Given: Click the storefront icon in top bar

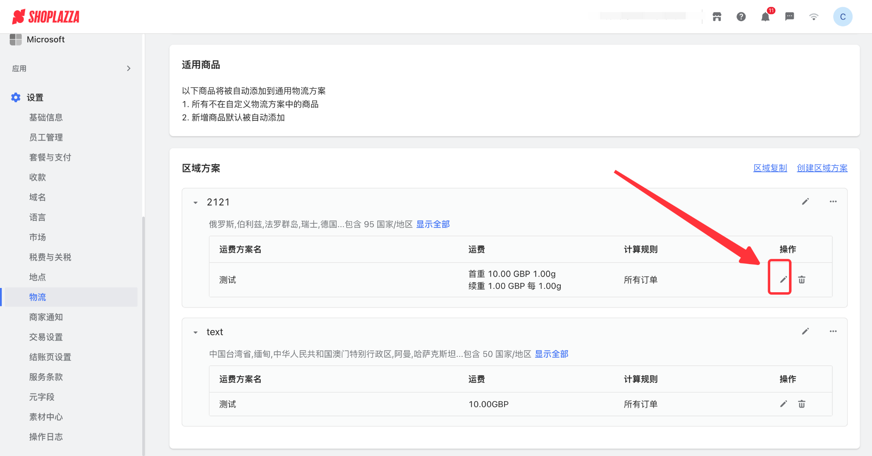Looking at the screenshot, I should click(x=717, y=17).
